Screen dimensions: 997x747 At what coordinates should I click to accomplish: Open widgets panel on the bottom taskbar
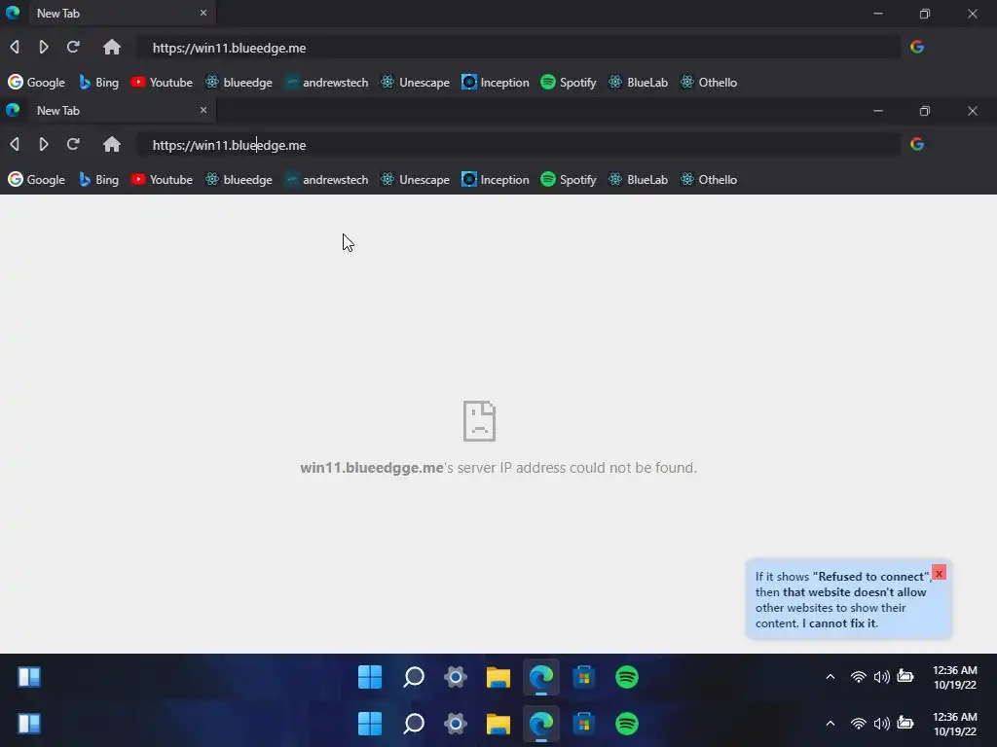coord(29,723)
